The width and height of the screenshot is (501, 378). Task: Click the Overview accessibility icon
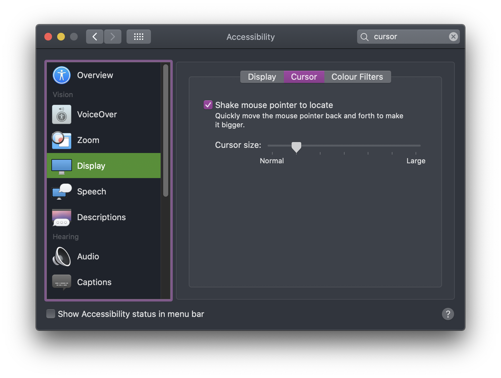62,75
